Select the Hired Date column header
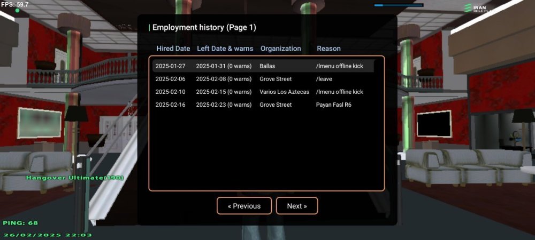The width and height of the screenshot is (535, 240). tap(173, 49)
